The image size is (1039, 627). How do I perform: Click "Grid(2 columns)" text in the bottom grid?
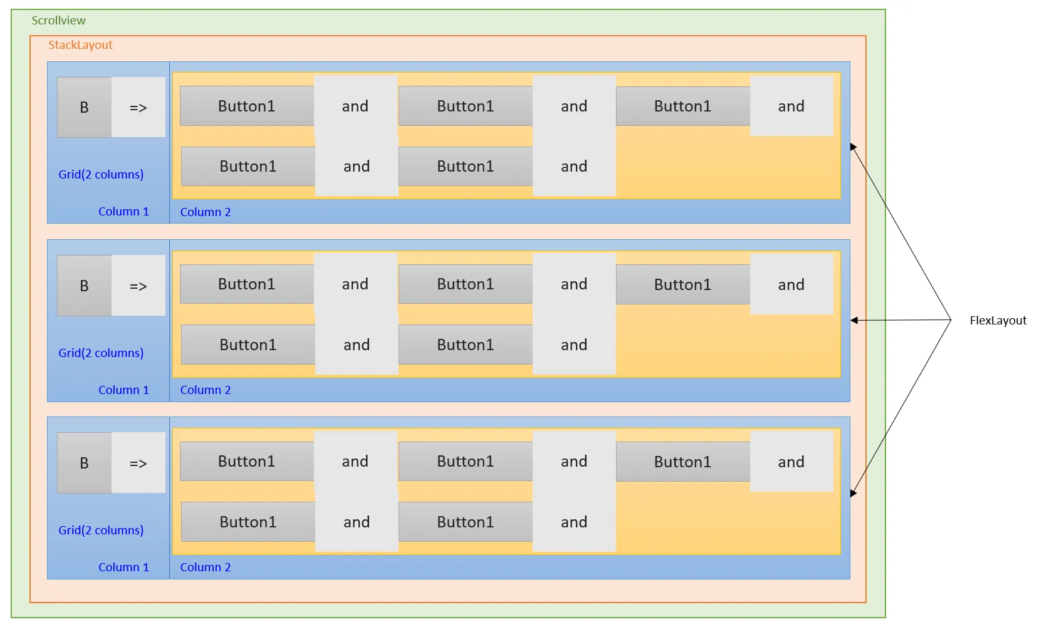(101, 530)
